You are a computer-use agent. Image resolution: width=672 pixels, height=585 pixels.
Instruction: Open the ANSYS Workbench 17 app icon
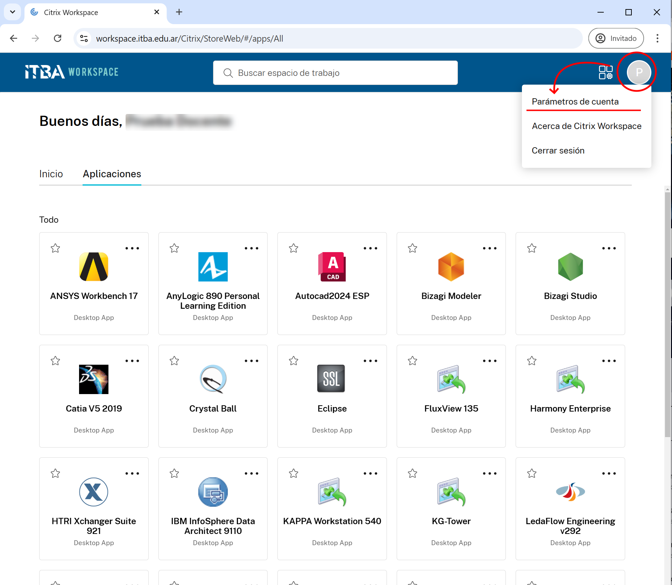(x=93, y=266)
